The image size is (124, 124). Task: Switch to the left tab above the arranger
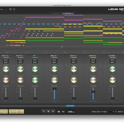coord(56,13)
